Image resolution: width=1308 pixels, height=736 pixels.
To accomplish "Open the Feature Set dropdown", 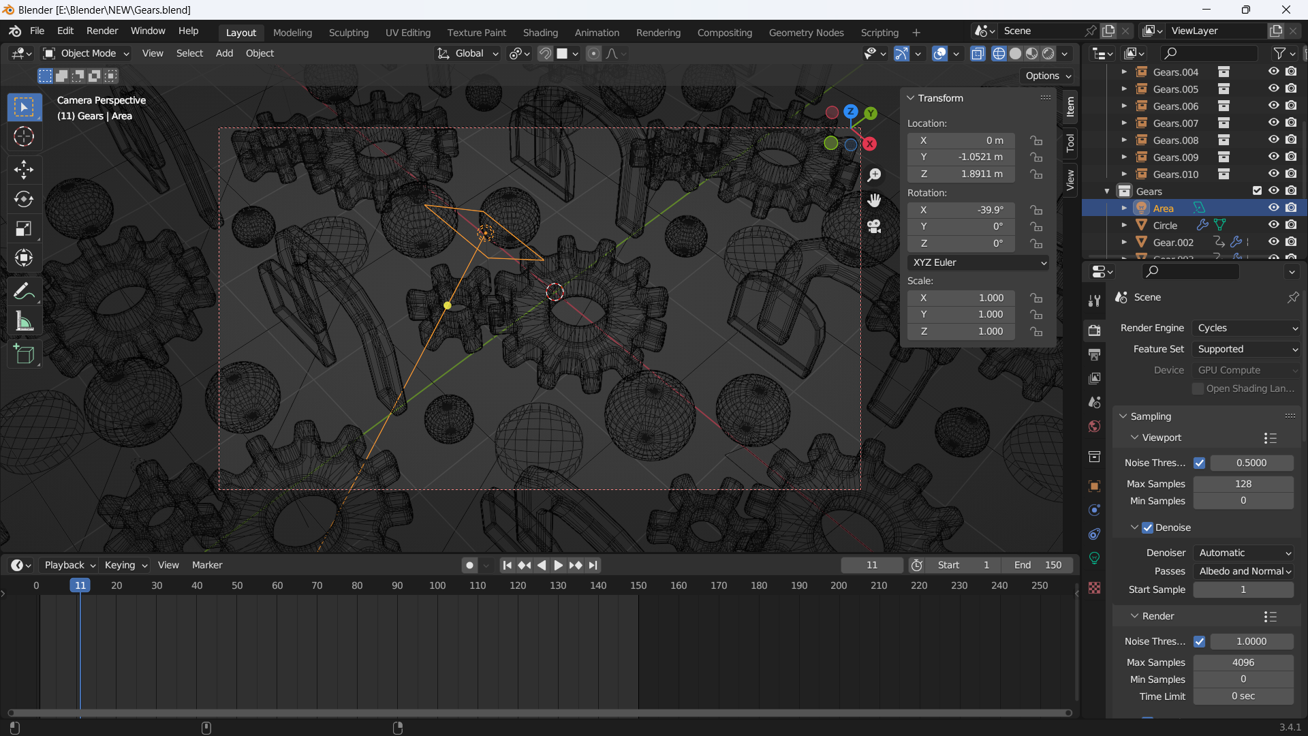I will (x=1247, y=349).
